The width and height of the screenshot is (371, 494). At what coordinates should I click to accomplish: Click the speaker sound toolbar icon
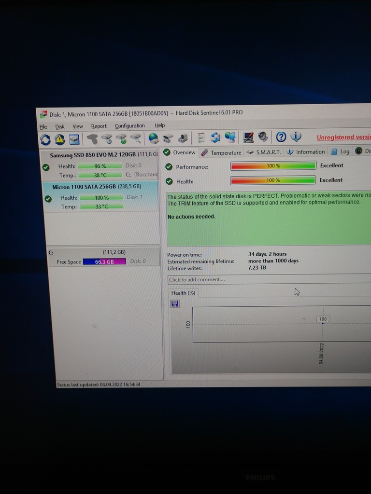coord(262,137)
